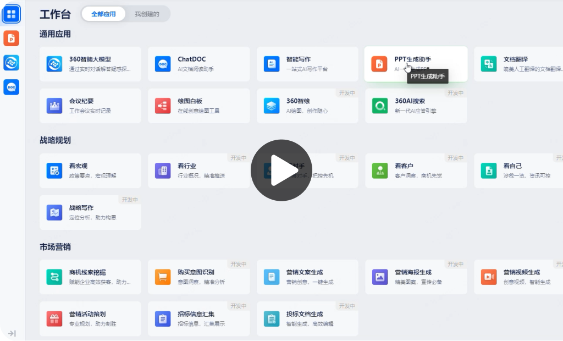Screen dimensions: 563x341
Task: Collapse sidebar with arrow icon at bottom
Action: click(x=12, y=333)
